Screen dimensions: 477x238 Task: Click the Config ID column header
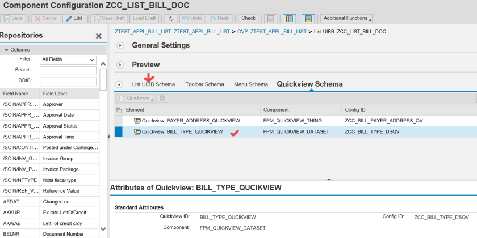pos(409,110)
